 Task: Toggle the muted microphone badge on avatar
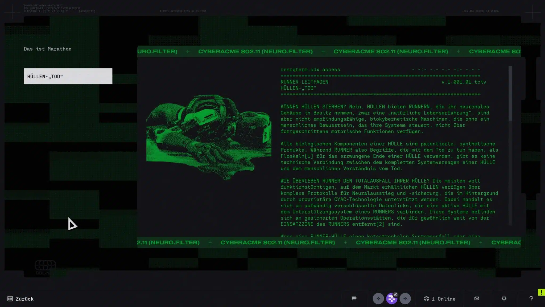(396, 294)
